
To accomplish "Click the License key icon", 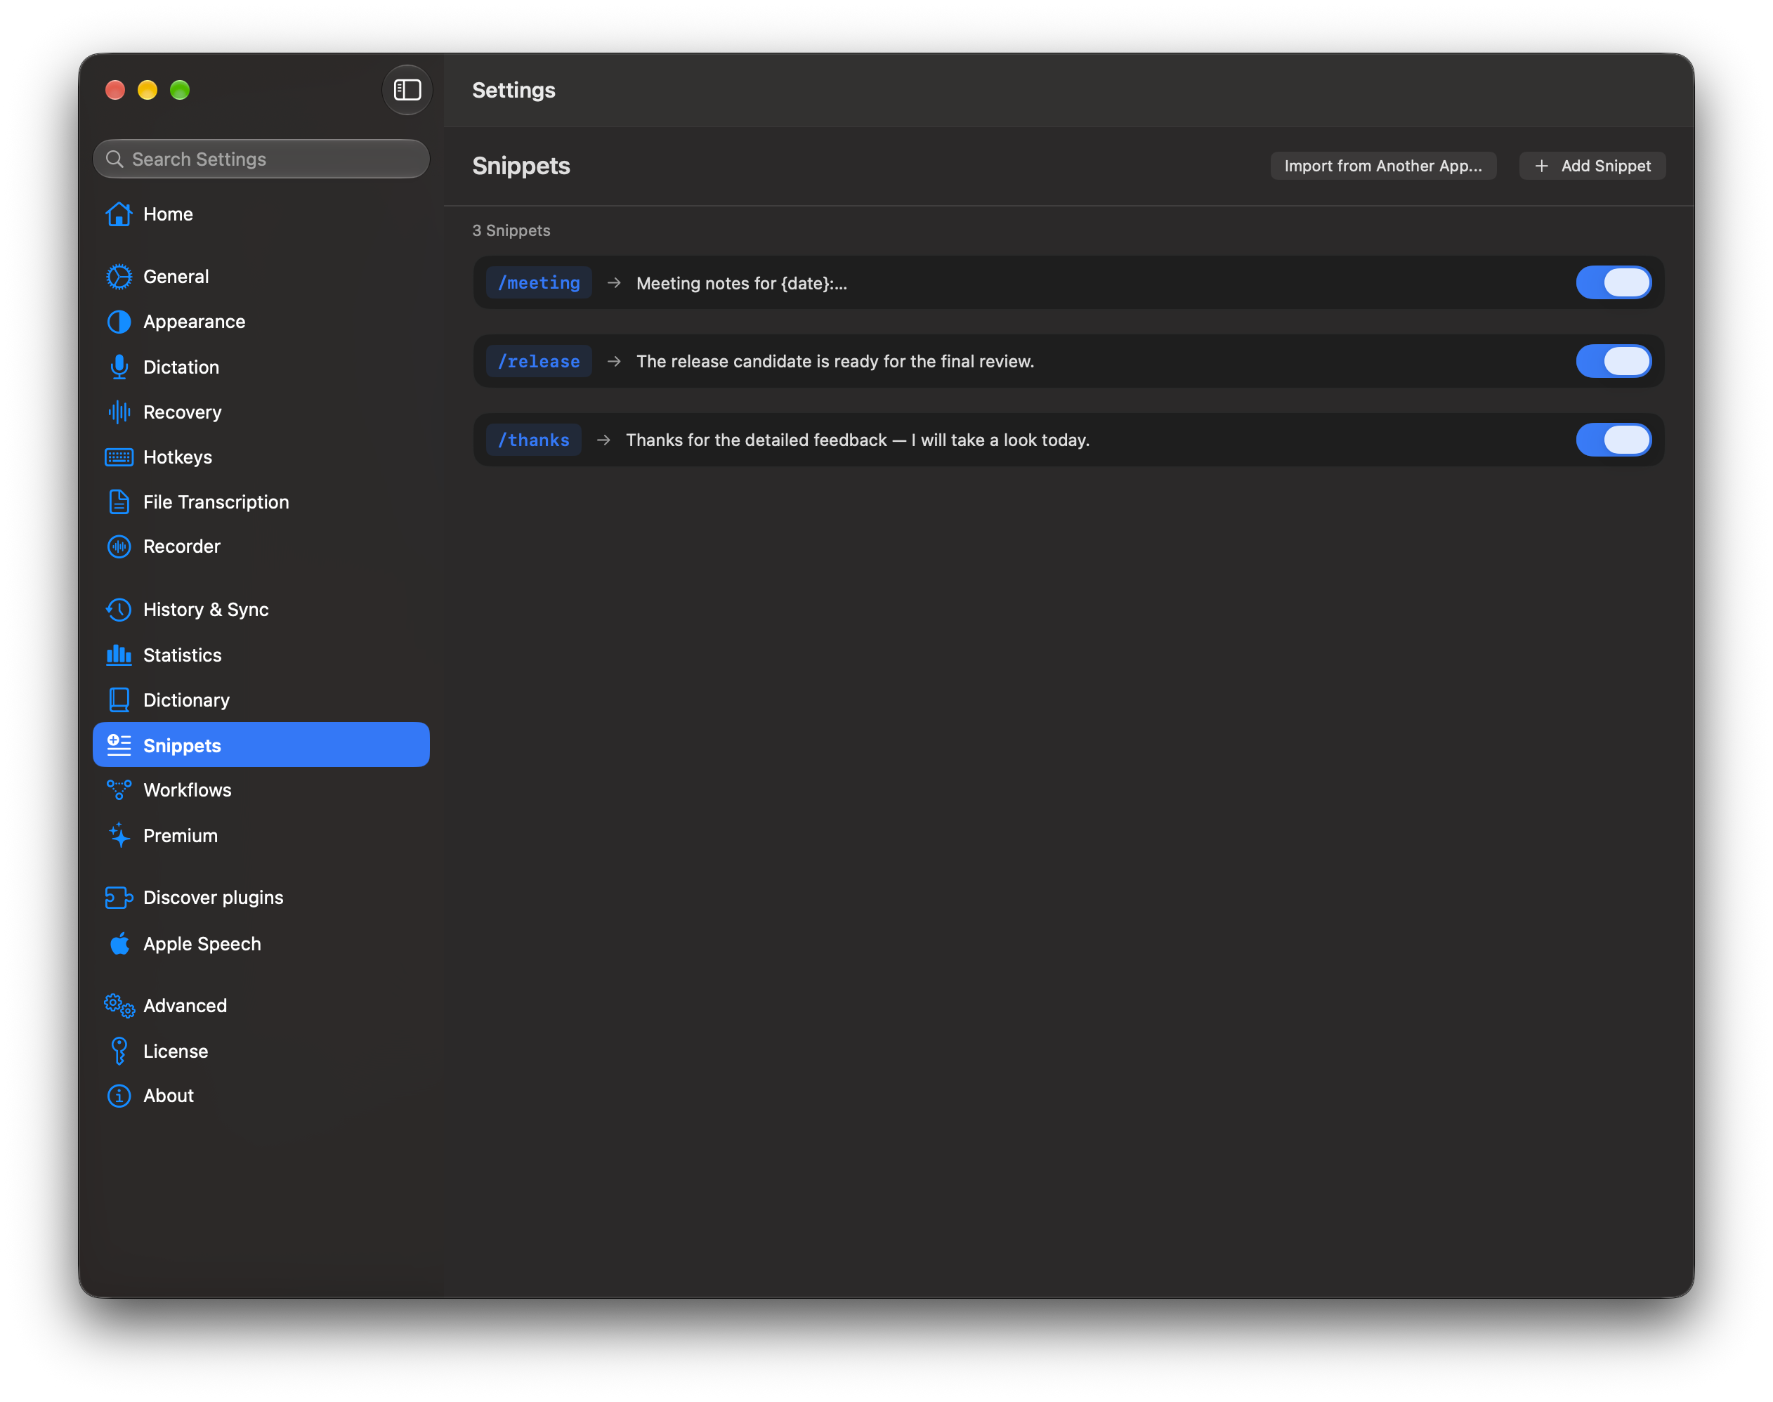I will click(x=119, y=1051).
